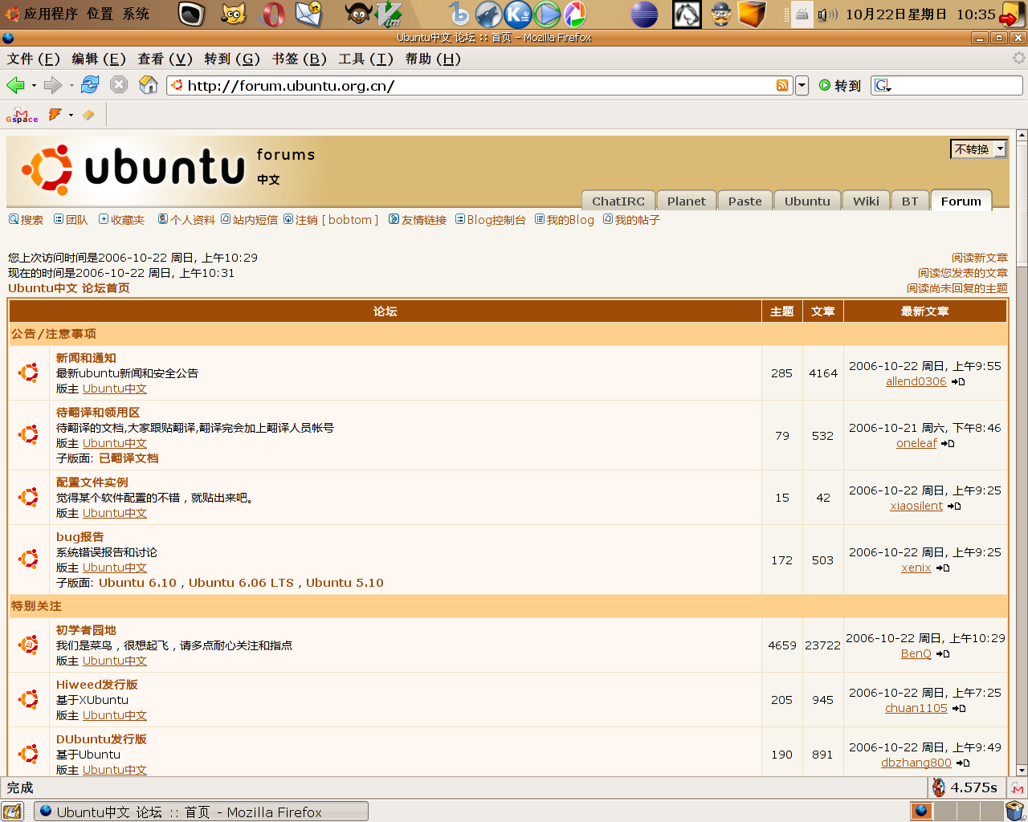Launch the Beagle search launcher

pyautogui.click(x=459, y=14)
